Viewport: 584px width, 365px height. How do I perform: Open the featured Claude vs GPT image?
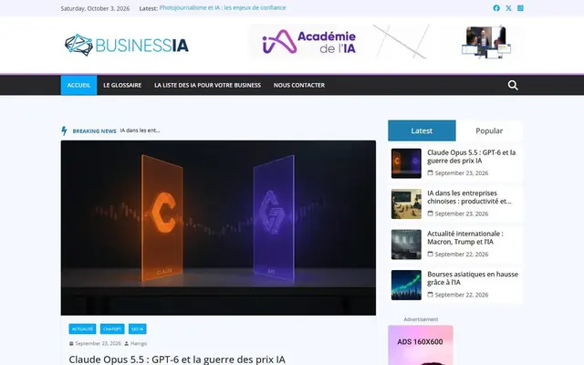218,228
